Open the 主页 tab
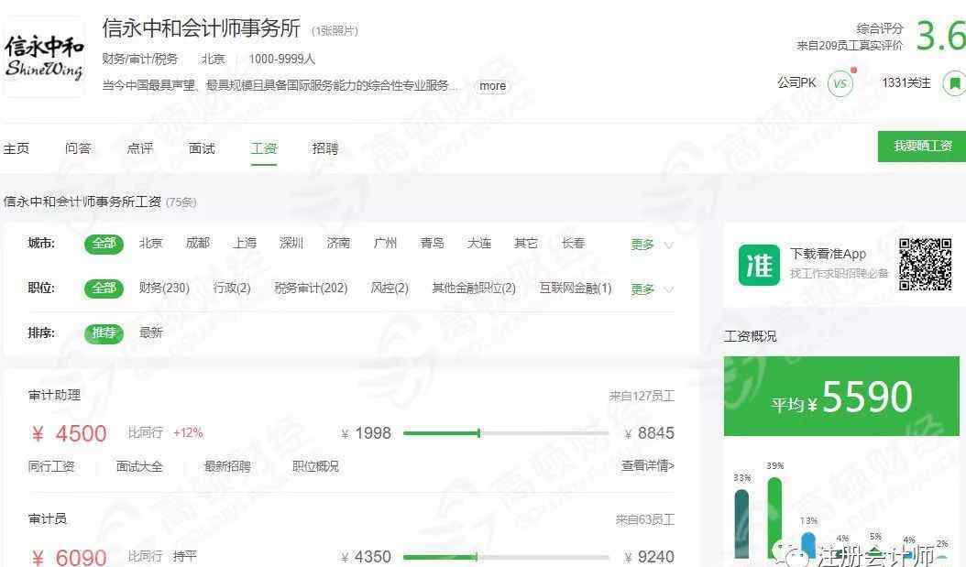 [16, 148]
